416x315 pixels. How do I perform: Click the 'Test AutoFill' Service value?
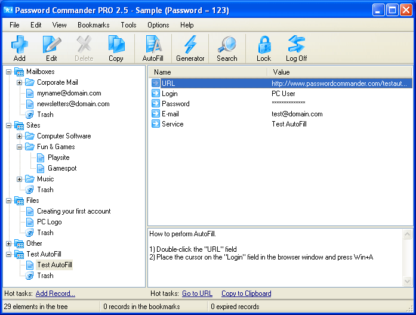pos(289,124)
